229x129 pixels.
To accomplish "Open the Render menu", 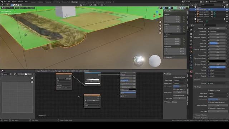I will [14, 1].
